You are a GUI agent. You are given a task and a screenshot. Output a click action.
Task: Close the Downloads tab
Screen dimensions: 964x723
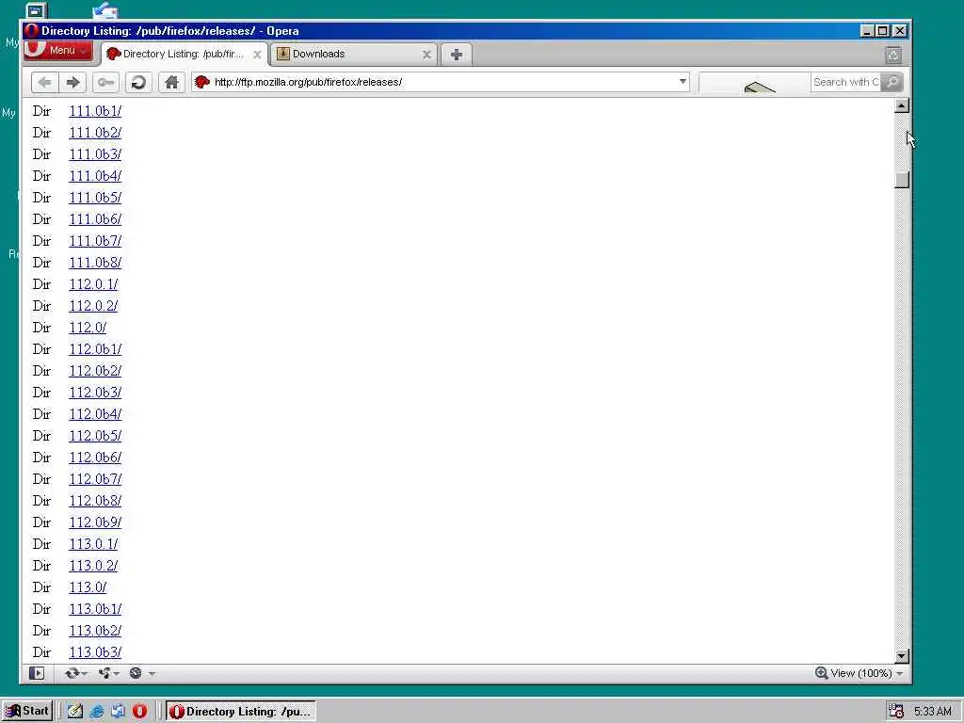426,55
